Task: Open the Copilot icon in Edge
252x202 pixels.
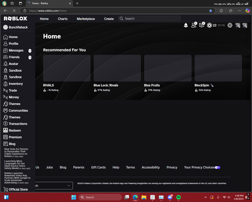Action: (247, 11)
